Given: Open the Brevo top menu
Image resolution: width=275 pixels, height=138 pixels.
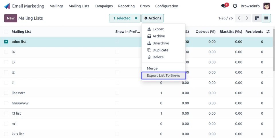Looking at the screenshot, I should (145, 6).
